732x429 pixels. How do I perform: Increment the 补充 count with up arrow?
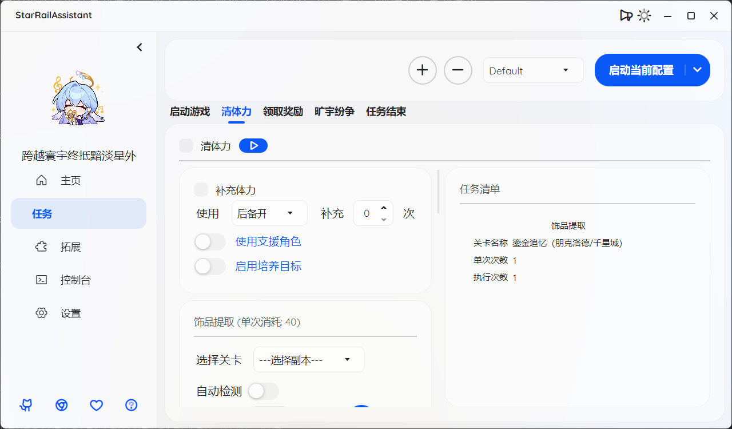click(384, 208)
